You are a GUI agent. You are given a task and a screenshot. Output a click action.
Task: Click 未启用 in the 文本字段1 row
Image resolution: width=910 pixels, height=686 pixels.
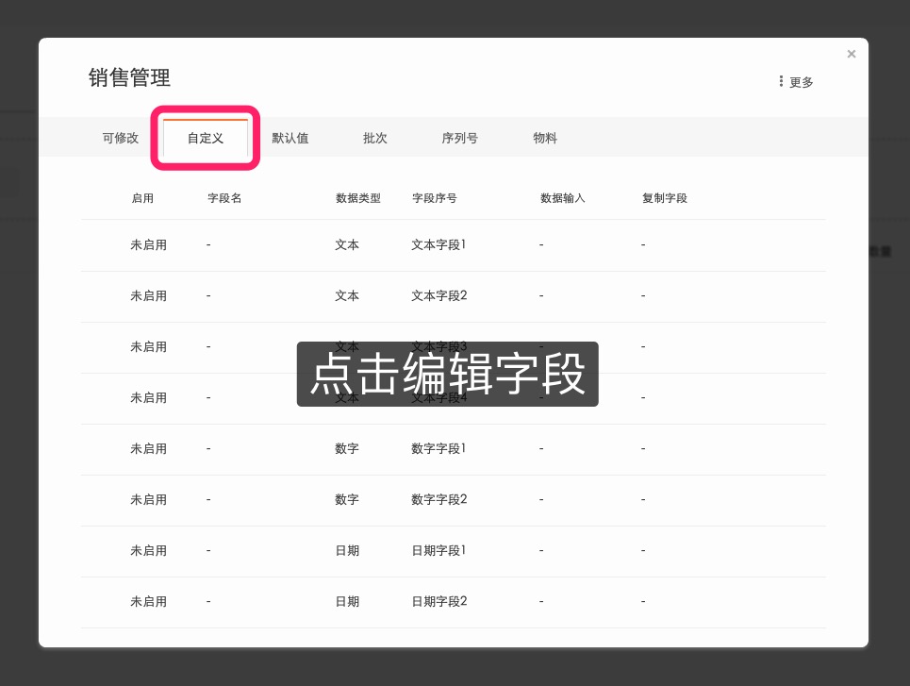(x=149, y=245)
